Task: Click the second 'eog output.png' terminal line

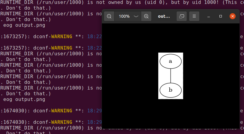Action: (x=24, y=99)
